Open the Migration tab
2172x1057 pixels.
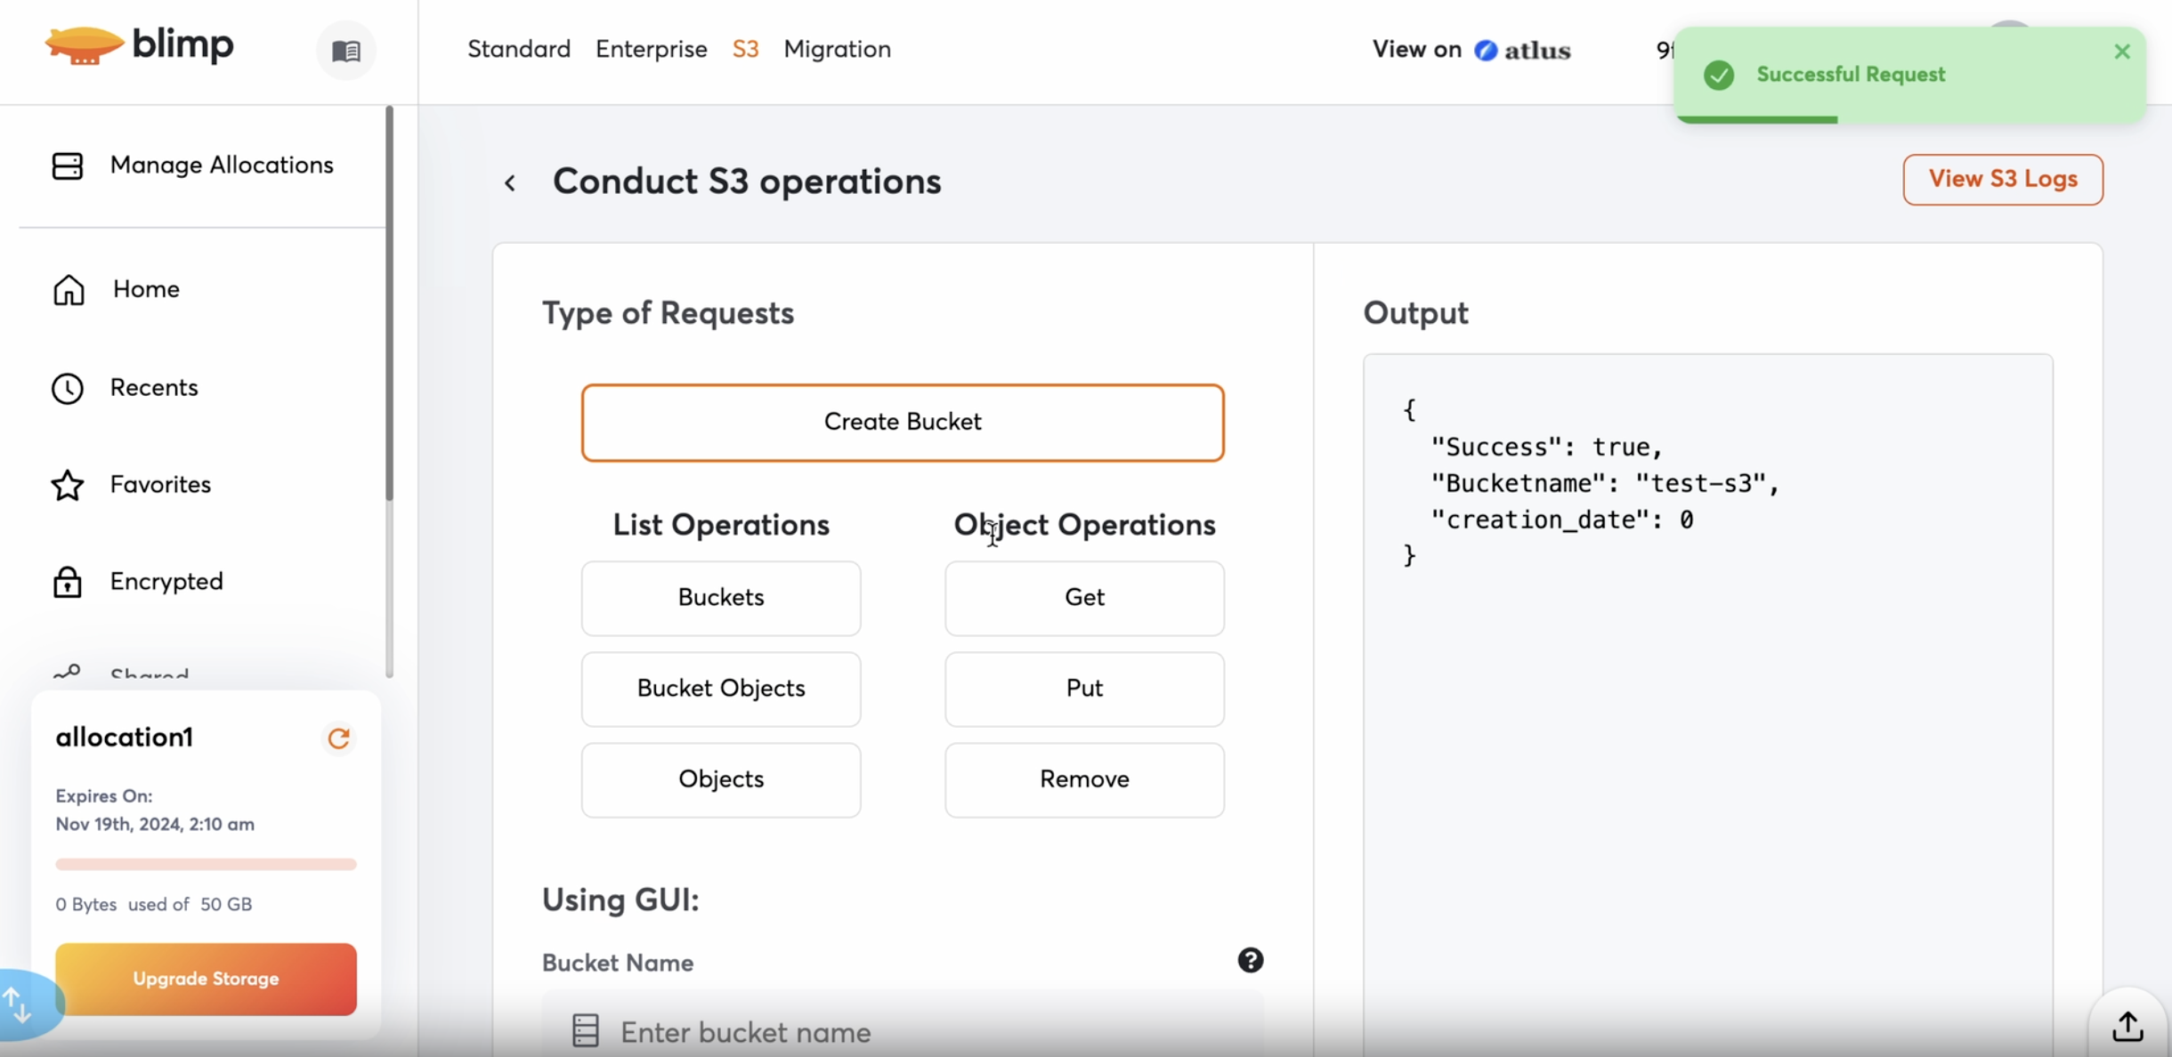point(837,49)
